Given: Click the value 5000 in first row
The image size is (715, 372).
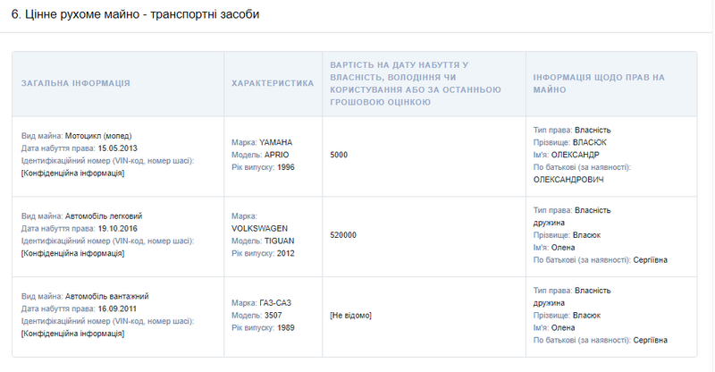Looking at the screenshot, I should (x=339, y=155).
